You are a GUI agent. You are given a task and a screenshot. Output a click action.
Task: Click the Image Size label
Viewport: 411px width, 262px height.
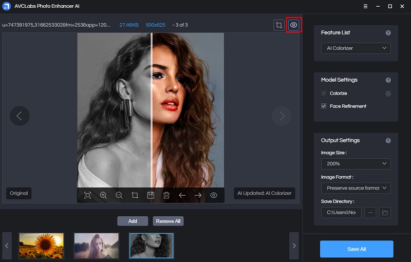333,153
